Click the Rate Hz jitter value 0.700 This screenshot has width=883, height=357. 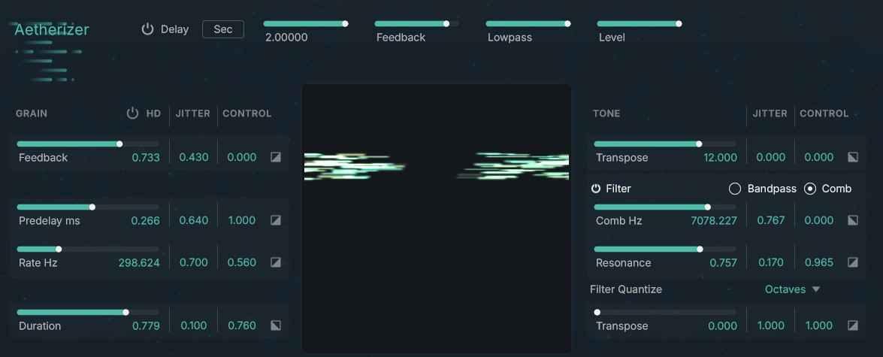[x=194, y=263]
